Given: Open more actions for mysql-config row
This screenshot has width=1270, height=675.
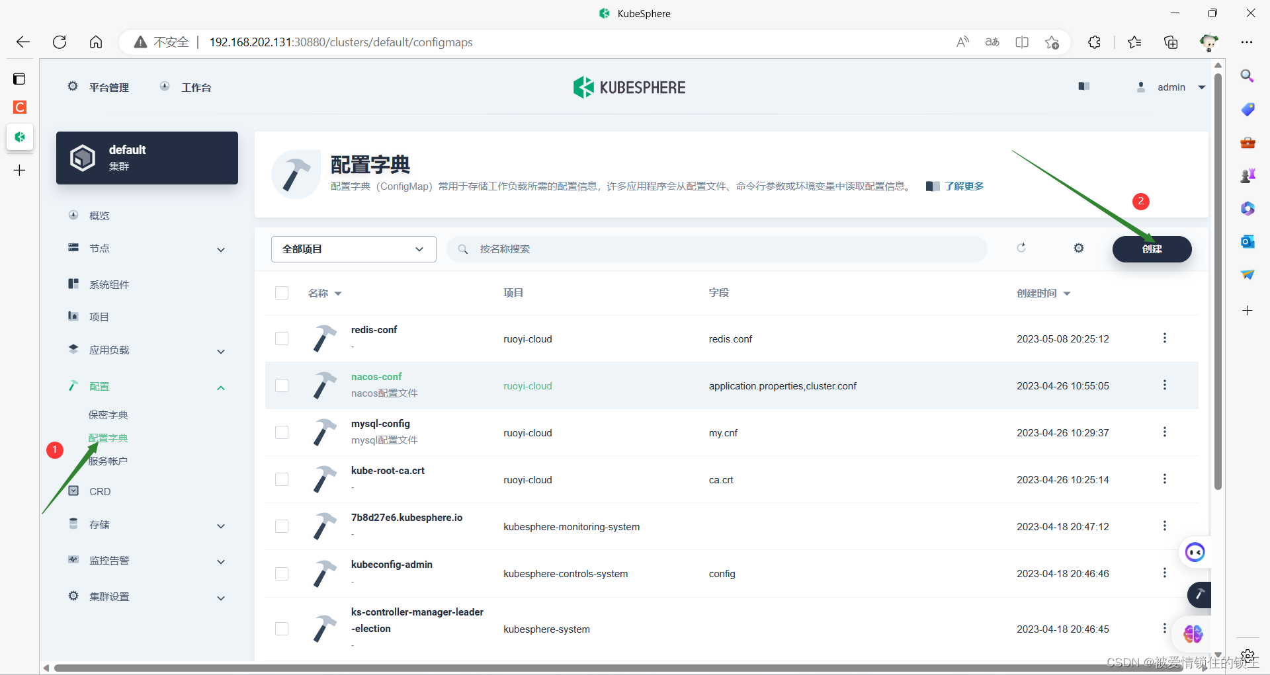Looking at the screenshot, I should pos(1165,432).
